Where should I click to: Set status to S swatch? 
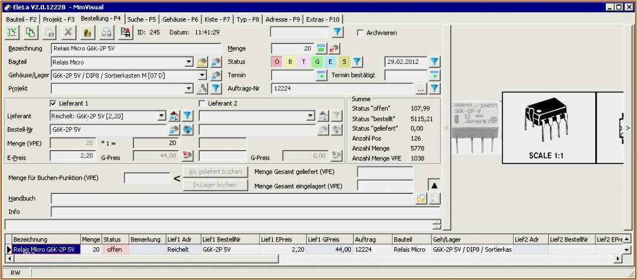tap(344, 62)
